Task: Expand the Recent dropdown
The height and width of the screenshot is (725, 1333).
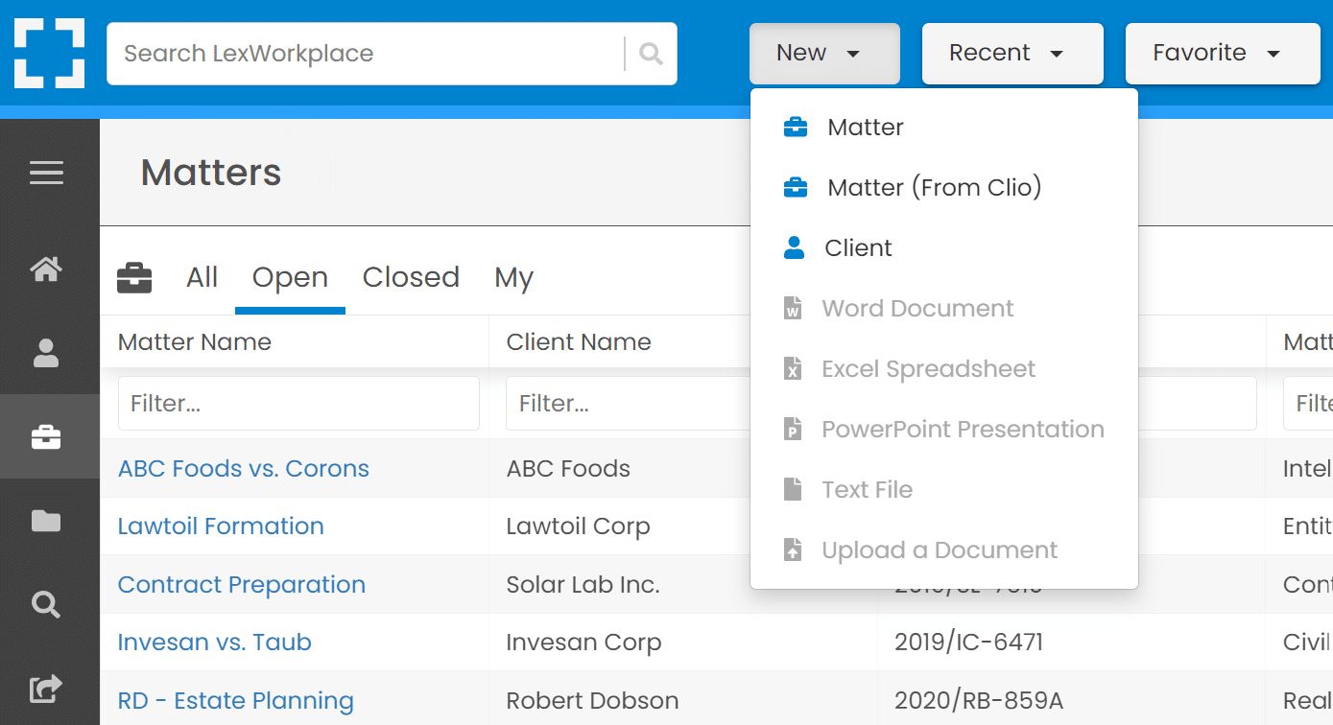Action: pos(1012,54)
